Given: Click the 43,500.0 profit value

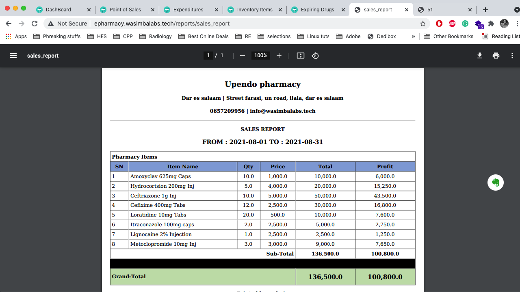Looking at the screenshot, I should 385,196.
